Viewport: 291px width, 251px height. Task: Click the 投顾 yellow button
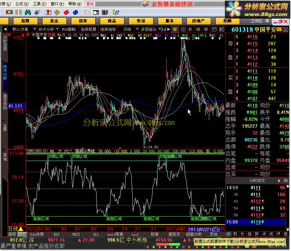tap(227, 21)
